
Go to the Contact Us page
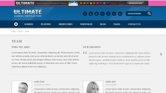coord(134,24)
